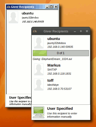Click User Specified heading in back window
96x127 pixels.
tap(20, 98)
